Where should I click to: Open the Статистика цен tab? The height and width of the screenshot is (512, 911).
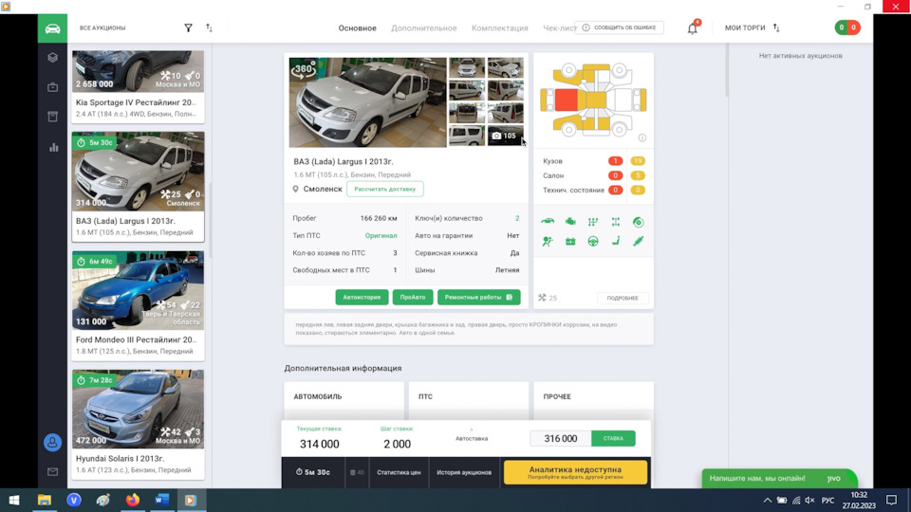[399, 472]
